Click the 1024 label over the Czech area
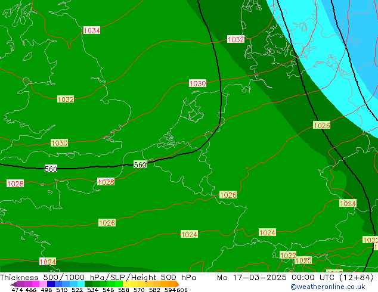 [348, 203]
